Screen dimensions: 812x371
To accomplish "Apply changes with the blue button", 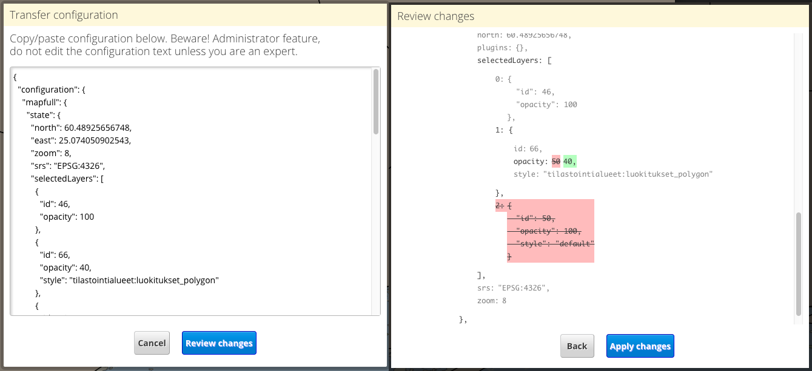I will point(640,346).
